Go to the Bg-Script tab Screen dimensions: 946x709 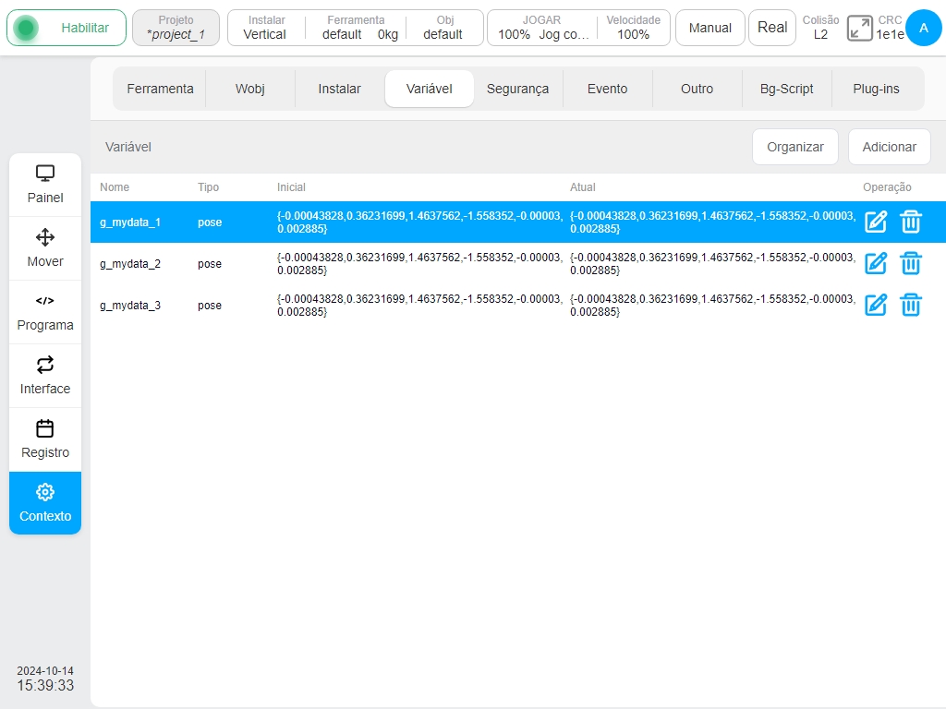point(787,89)
